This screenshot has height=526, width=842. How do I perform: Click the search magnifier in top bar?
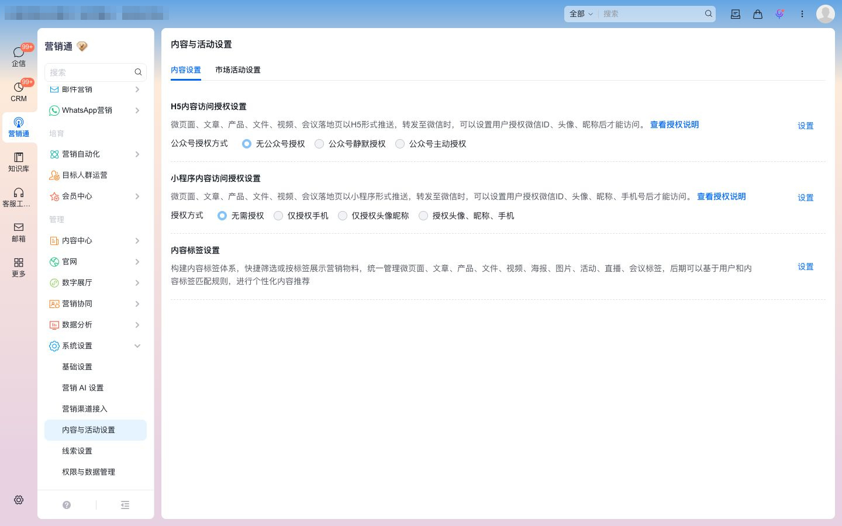tap(708, 13)
